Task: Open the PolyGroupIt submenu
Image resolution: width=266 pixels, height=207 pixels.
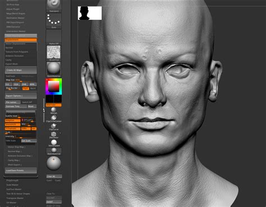Action: (x=12, y=181)
